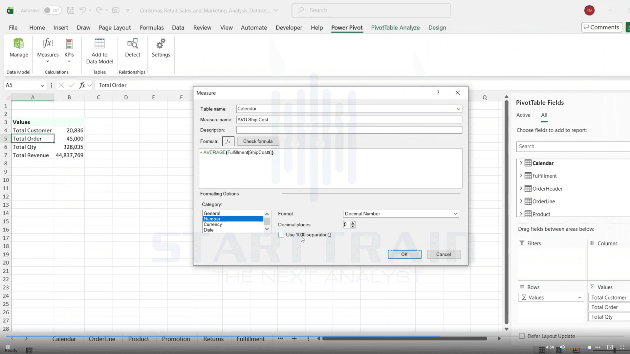Viewport: 630px width, 354px height.
Task: Open the Format Decimal Number dropdown
Action: pyautogui.click(x=455, y=214)
